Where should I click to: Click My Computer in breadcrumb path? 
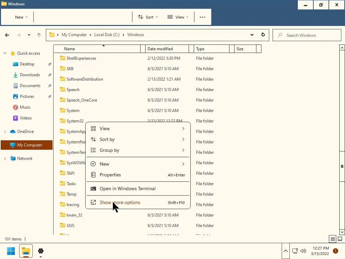(74, 35)
